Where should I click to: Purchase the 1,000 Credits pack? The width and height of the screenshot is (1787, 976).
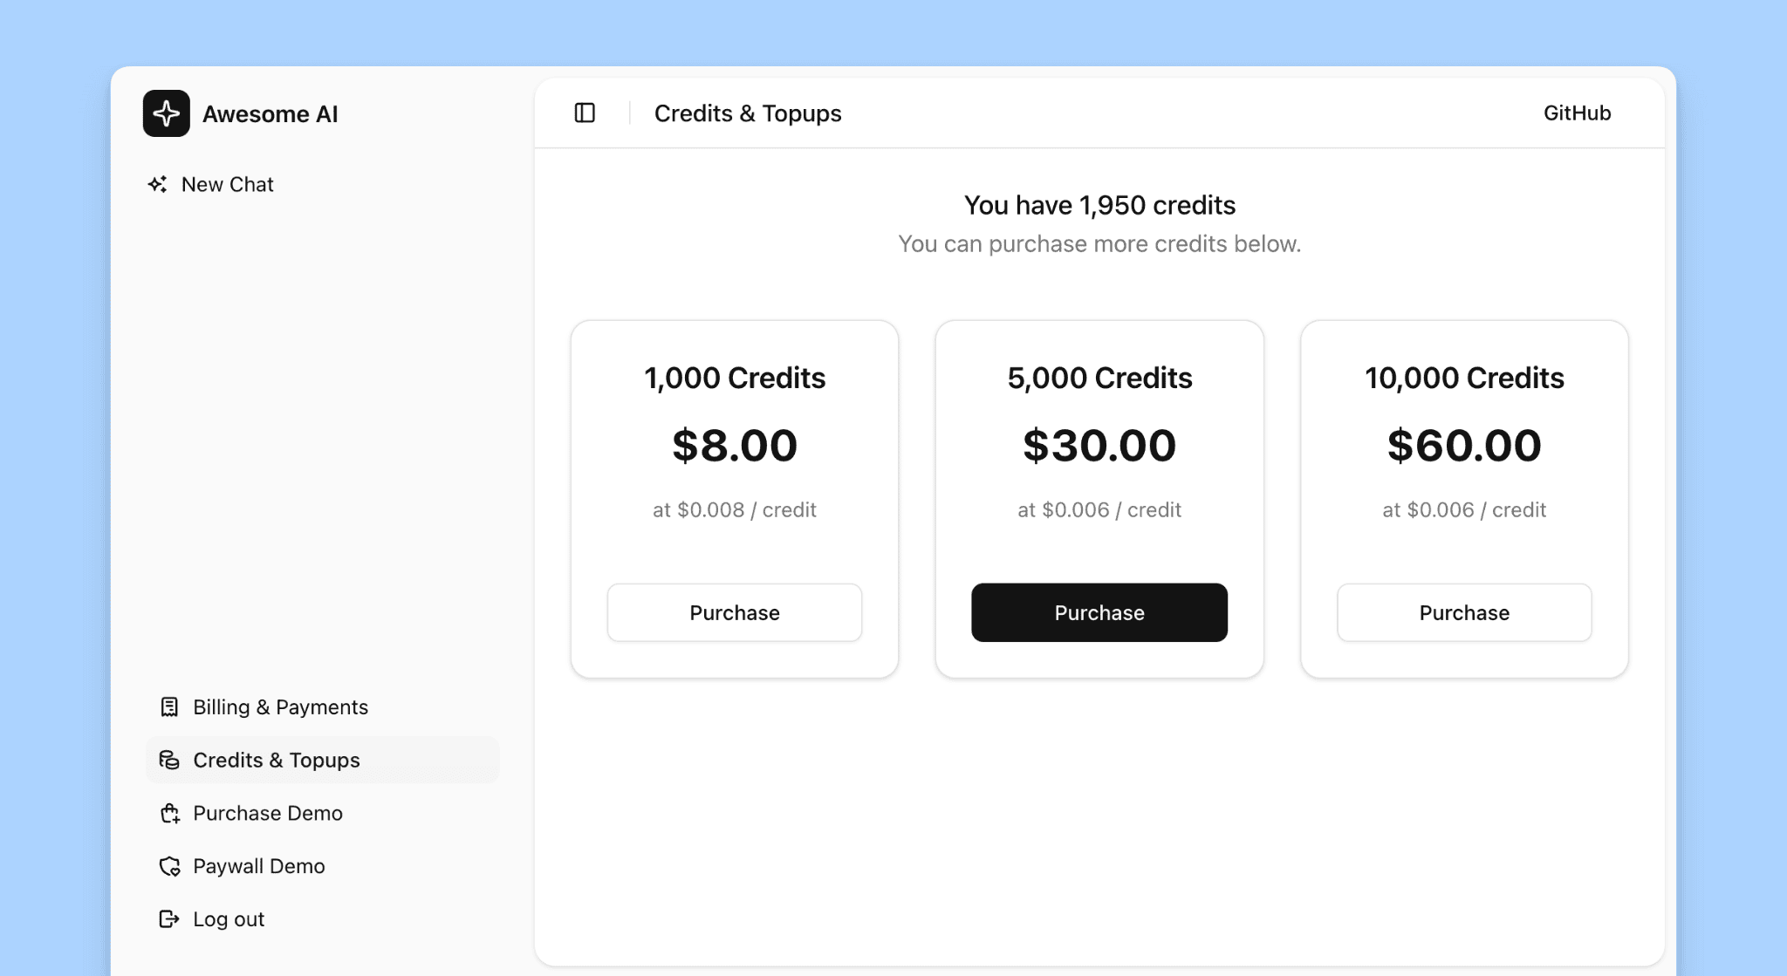[734, 612]
